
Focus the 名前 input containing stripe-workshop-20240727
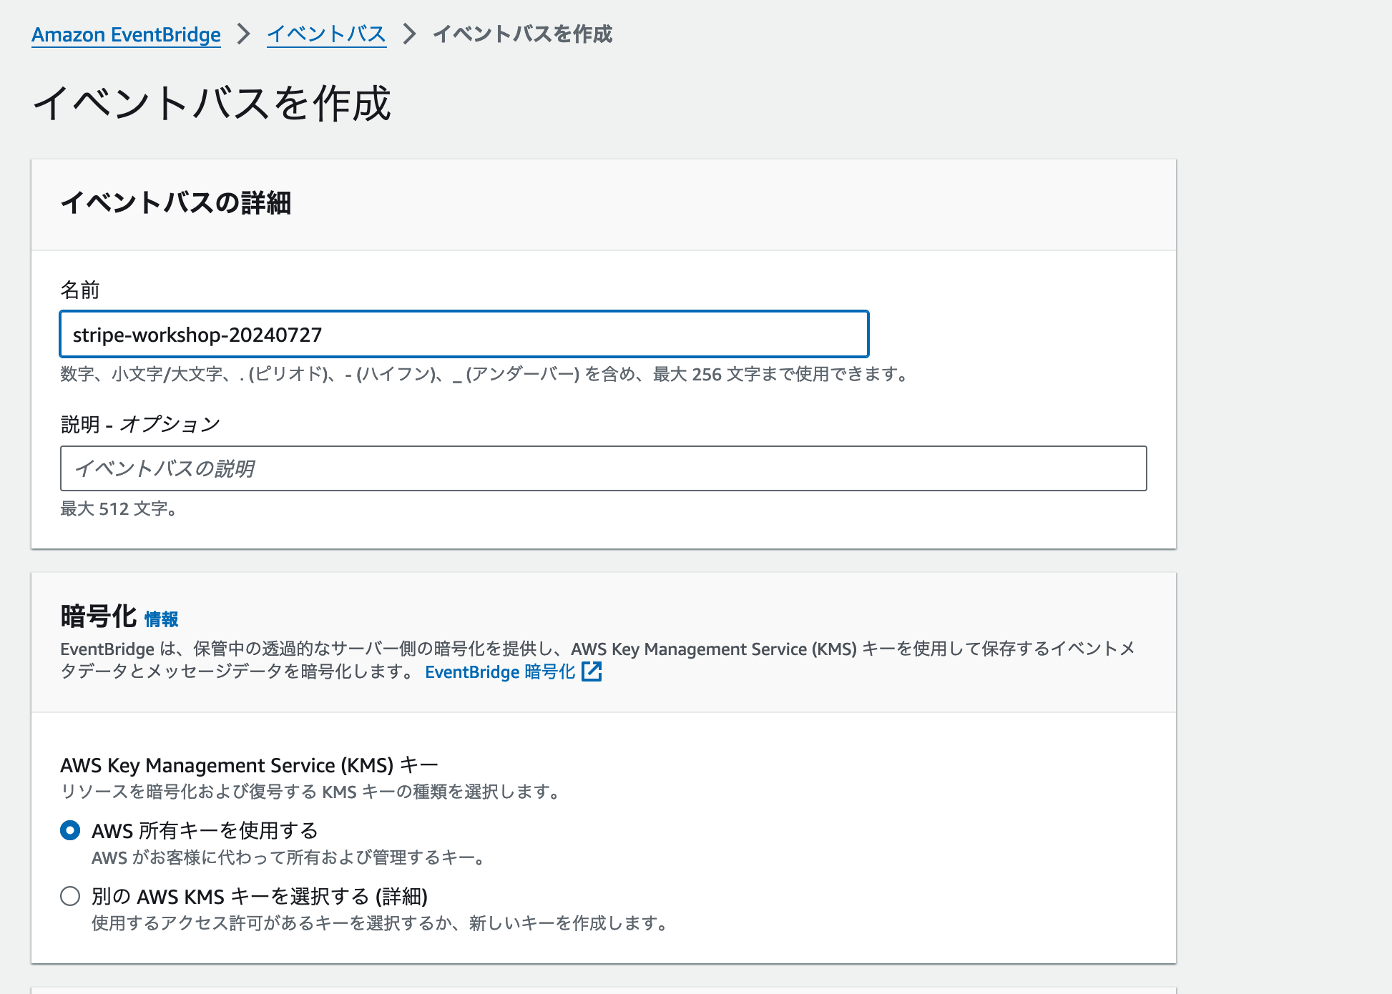pos(464,334)
